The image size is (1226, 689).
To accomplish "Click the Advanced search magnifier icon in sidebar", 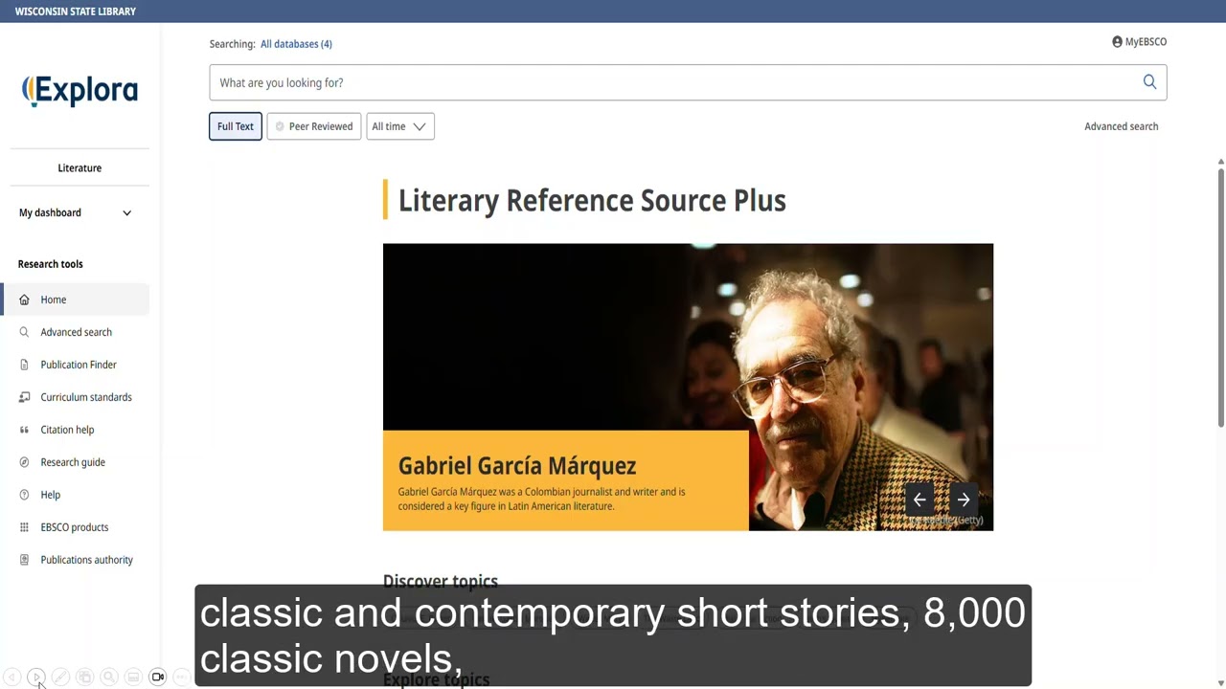I will (24, 332).
